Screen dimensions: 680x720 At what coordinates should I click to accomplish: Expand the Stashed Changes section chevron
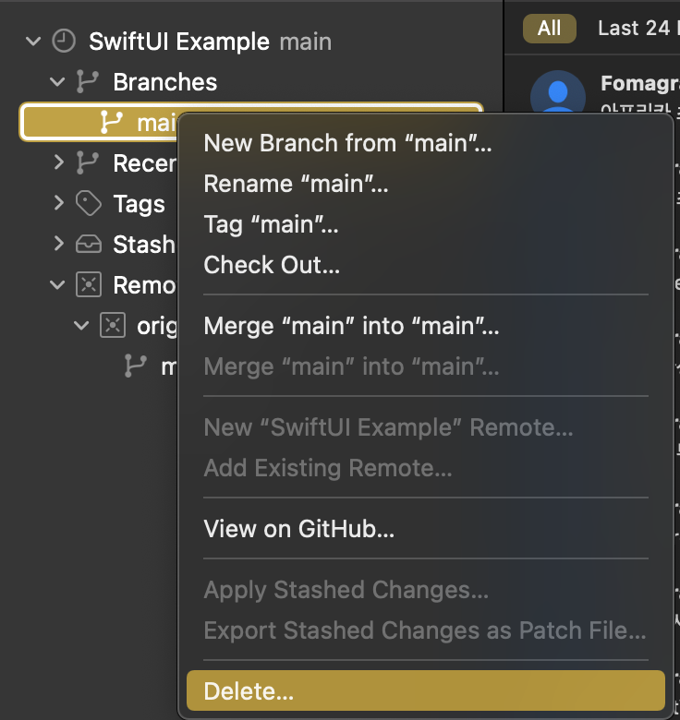[58, 243]
